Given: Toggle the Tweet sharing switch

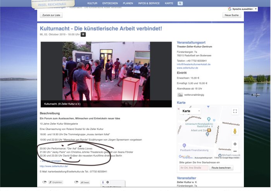Looking at the screenshot, I should click(x=76, y=182).
